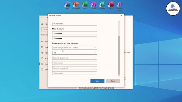The width and height of the screenshot is (182, 102).
Task: Open the Word desktop shortcut
Action: [x=67, y=5]
